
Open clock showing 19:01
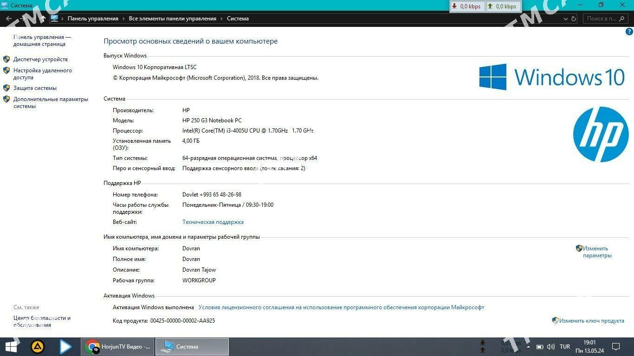589,347
